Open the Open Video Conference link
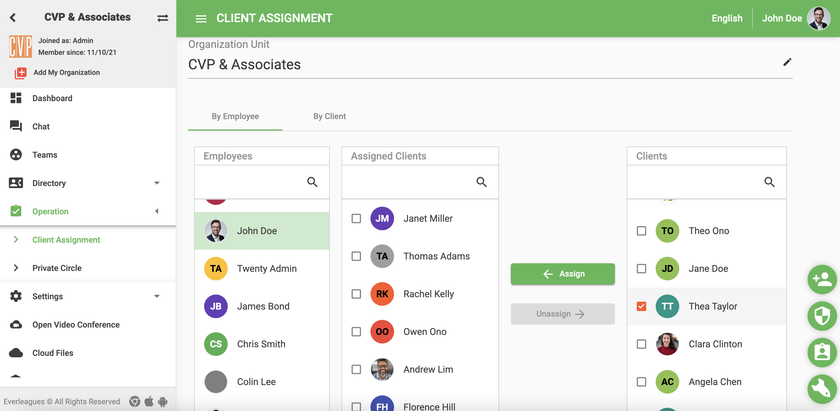Image resolution: width=840 pixels, height=411 pixels. pos(76,325)
